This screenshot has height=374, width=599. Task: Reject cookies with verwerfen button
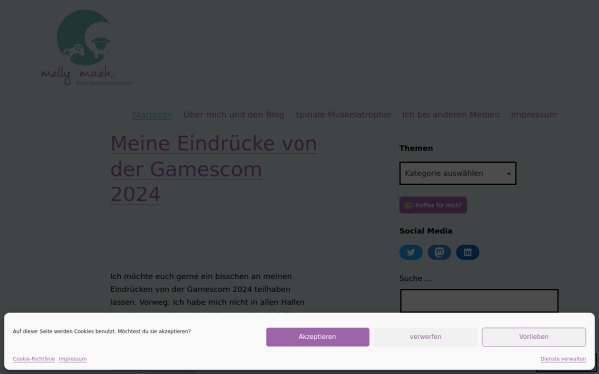[x=425, y=337]
